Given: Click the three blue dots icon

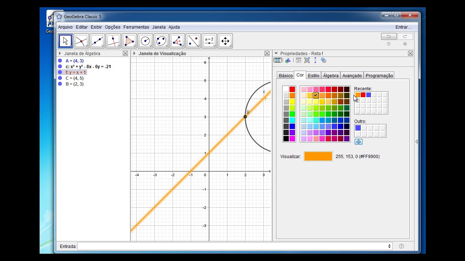Looking at the screenshot, I should click(x=315, y=61).
